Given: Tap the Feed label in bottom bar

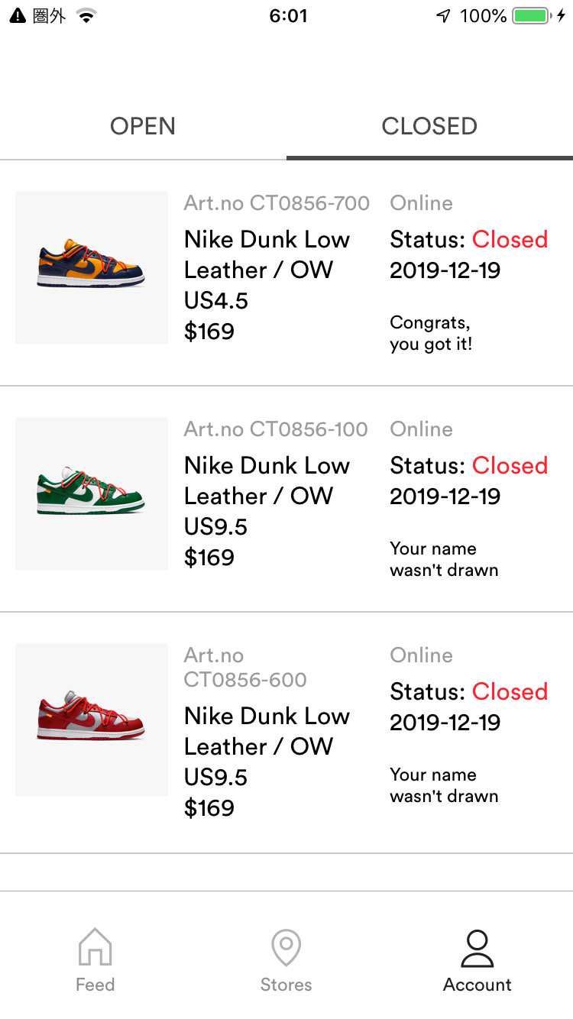Looking at the screenshot, I should (x=95, y=985).
